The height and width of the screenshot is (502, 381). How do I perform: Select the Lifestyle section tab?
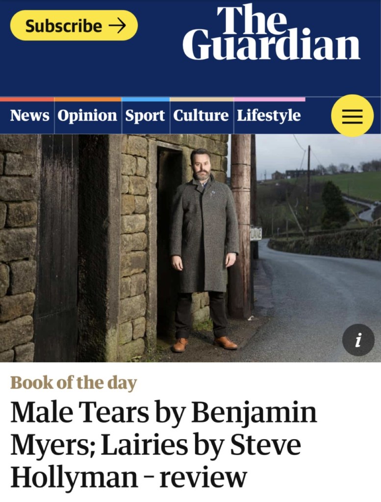[269, 116]
